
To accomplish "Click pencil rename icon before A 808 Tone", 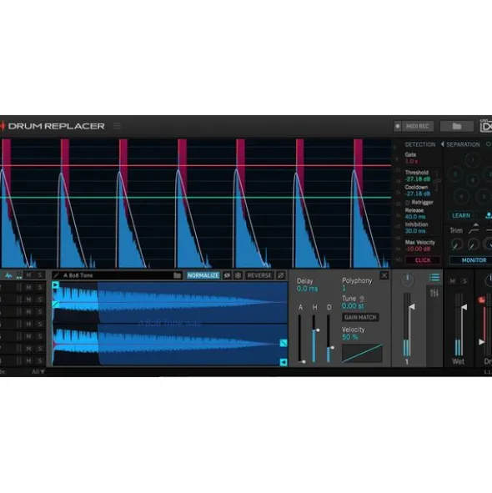I will 56,275.
